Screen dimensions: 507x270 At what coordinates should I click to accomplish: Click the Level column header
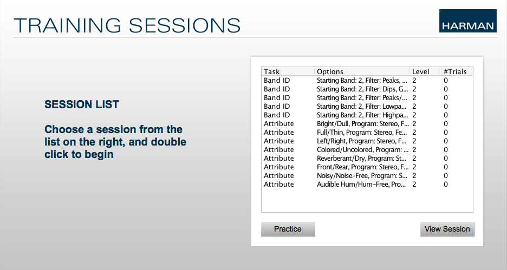point(425,72)
